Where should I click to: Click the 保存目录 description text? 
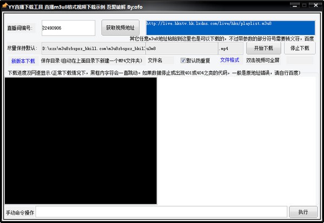click(x=91, y=60)
